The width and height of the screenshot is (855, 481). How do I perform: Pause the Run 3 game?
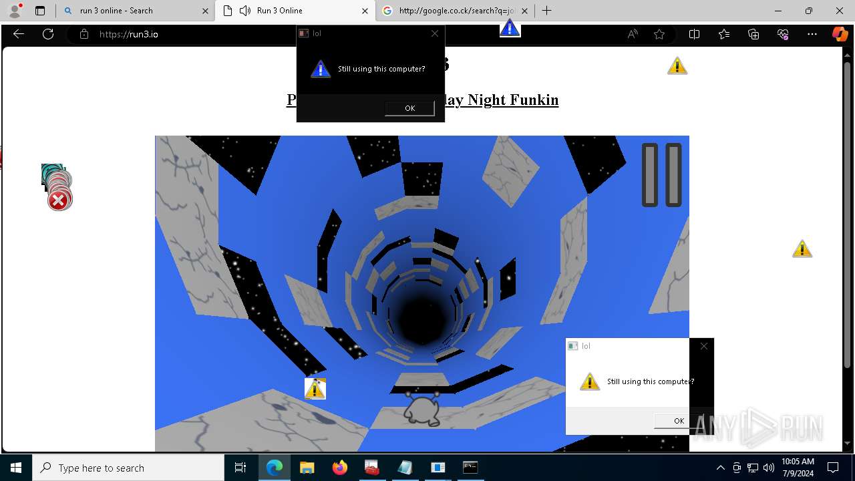[661, 174]
